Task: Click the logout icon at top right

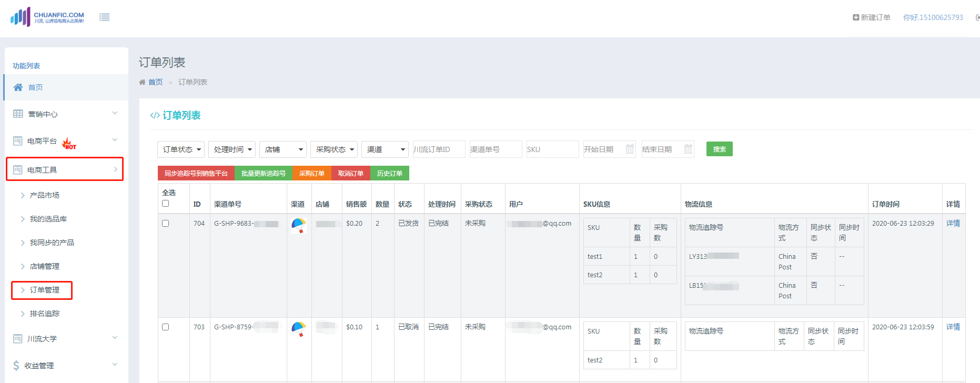Action: [x=977, y=17]
